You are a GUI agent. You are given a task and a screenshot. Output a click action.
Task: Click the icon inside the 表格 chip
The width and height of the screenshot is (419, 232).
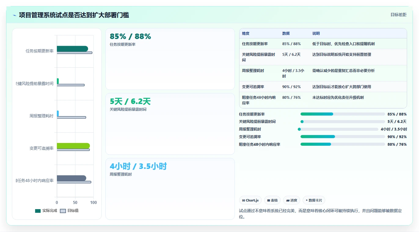coord(268,201)
